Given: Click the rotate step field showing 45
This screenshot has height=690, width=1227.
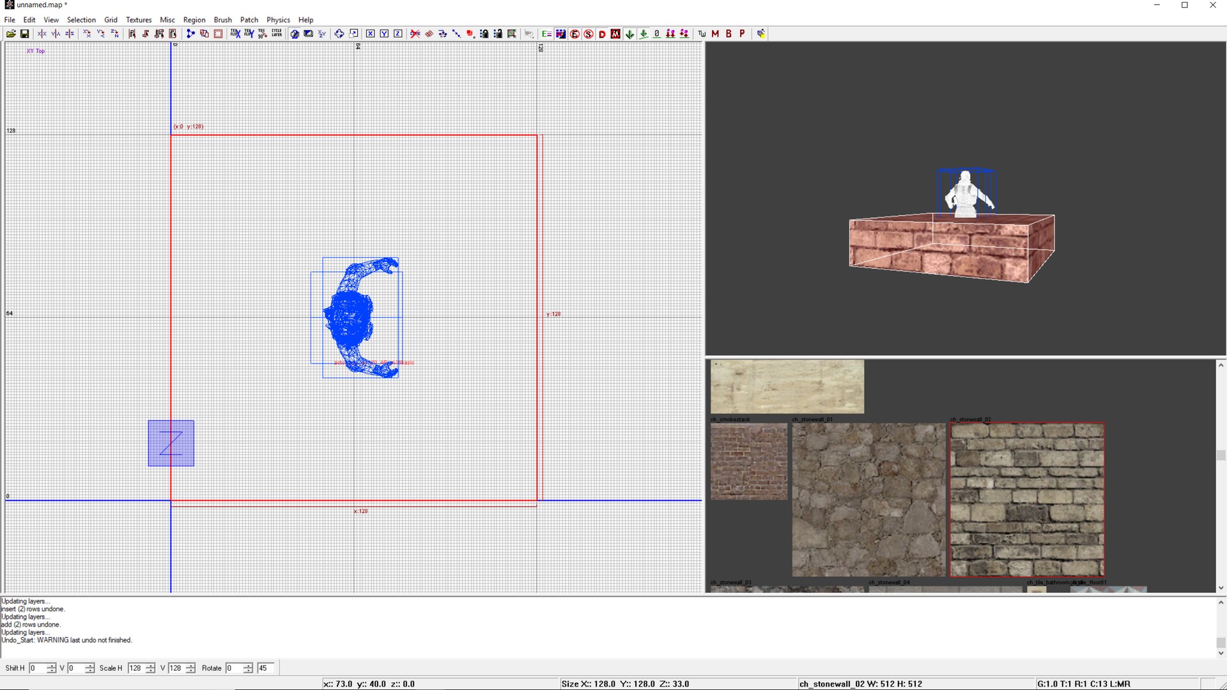Looking at the screenshot, I should click(x=265, y=668).
